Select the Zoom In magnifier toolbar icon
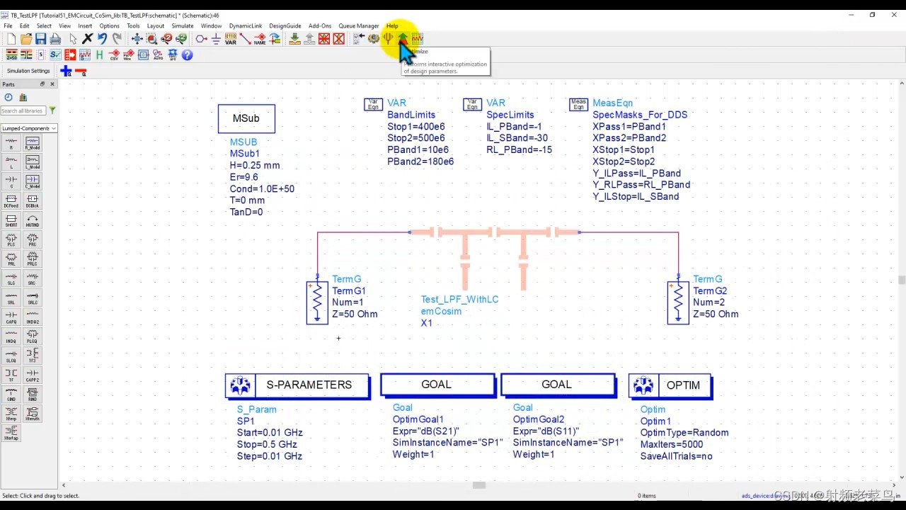The image size is (906, 510). [166, 39]
